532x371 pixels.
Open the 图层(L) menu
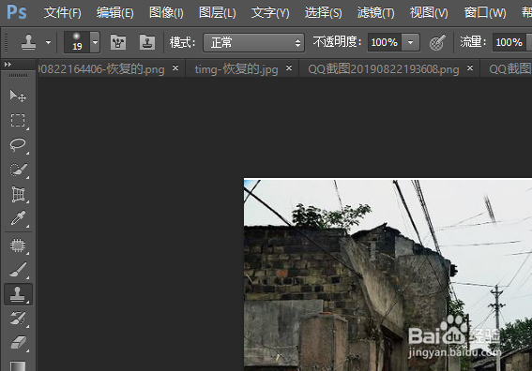click(217, 13)
